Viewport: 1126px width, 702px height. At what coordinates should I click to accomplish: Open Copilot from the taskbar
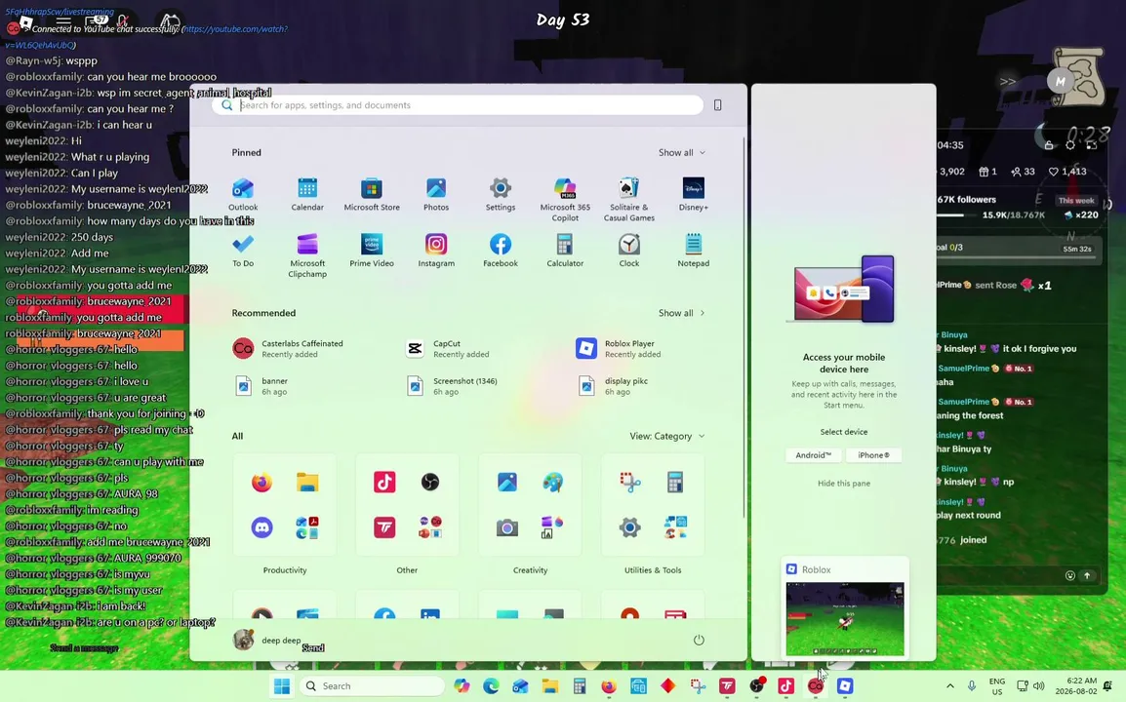[462, 686]
